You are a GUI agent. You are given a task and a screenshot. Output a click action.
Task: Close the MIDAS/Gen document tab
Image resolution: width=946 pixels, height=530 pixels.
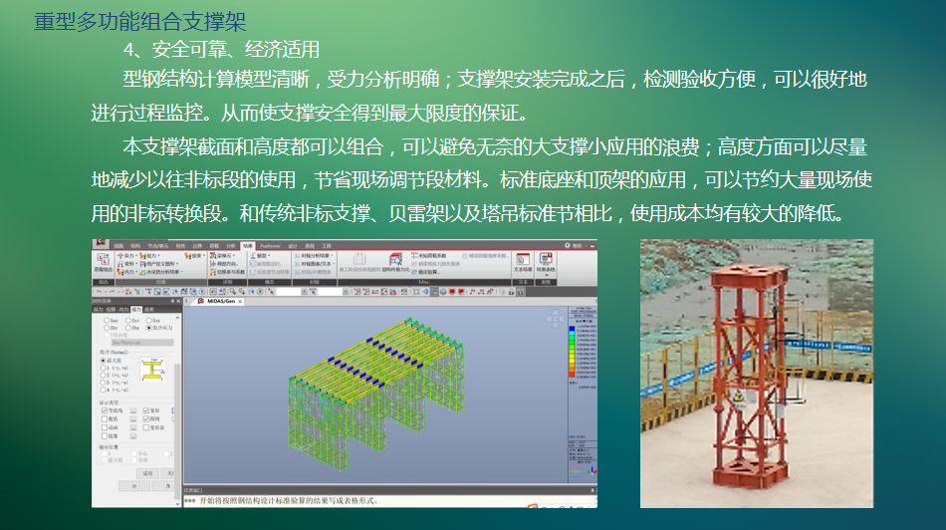241,301
